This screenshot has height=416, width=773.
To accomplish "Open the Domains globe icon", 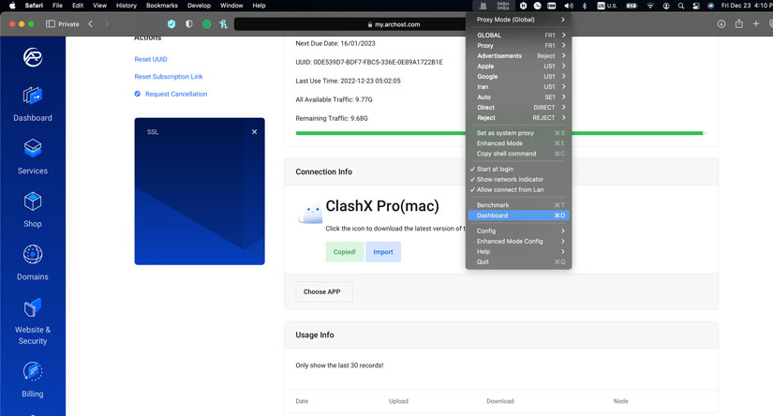I will [33, 254].
